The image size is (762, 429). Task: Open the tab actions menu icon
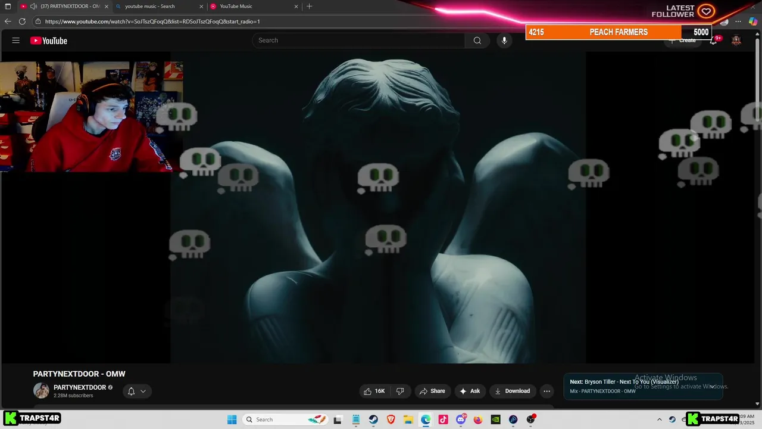tap(8, 7)
